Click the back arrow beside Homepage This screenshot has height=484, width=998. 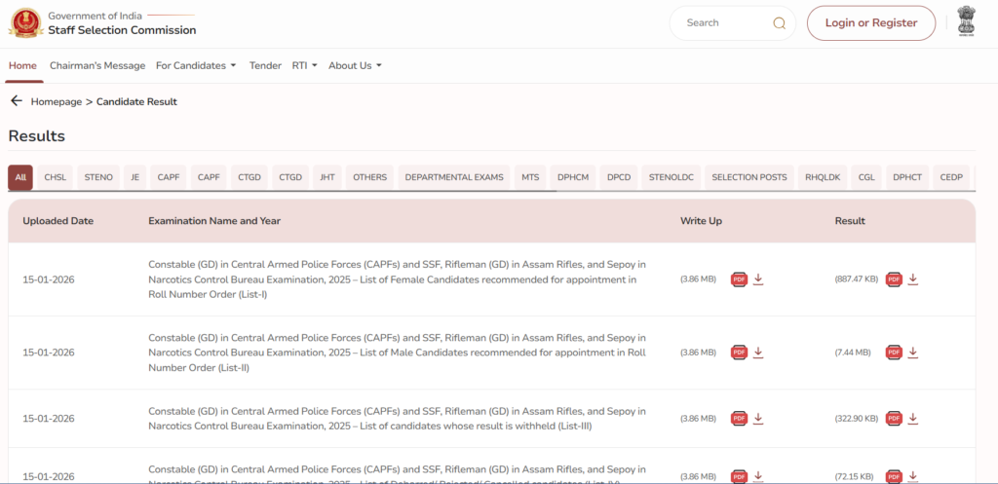click(x=16, y=101)
